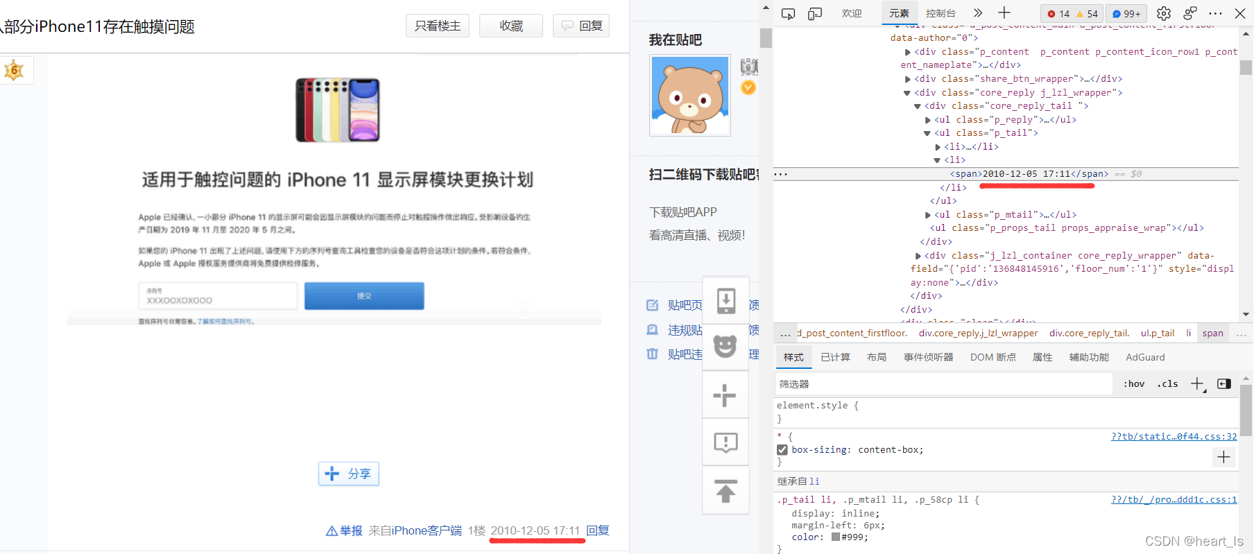
Task: Uncheck the box-sizing content-box declaration
Action: click(x=782, y=450)
